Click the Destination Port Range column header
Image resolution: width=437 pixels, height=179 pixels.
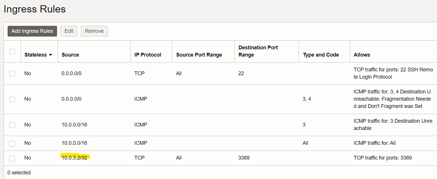(x=258, y=51)
